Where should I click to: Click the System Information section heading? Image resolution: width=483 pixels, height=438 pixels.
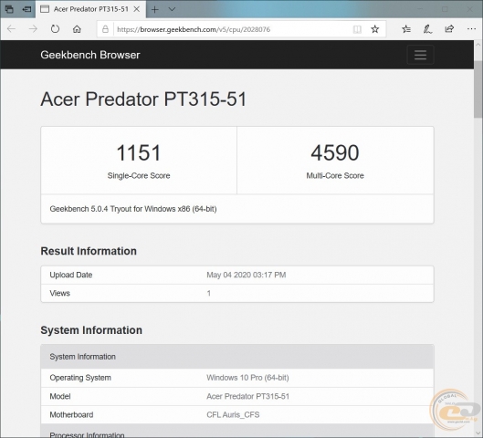coord(91,330)
